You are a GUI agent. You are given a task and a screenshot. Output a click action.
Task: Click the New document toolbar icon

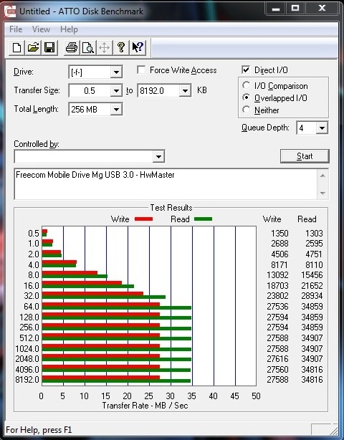click(16, 47)
